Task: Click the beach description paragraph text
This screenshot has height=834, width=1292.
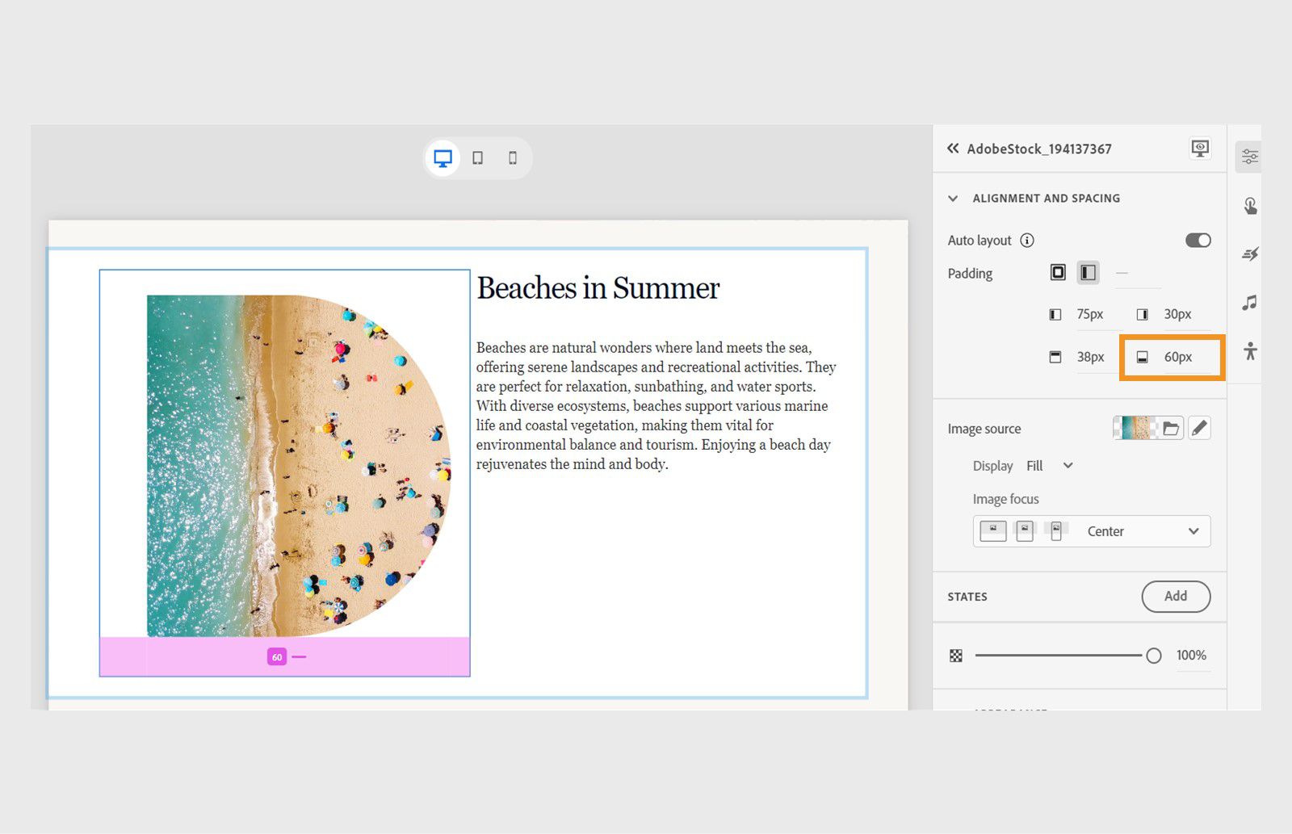Action: pyautogui.click(x=656, y=406)
